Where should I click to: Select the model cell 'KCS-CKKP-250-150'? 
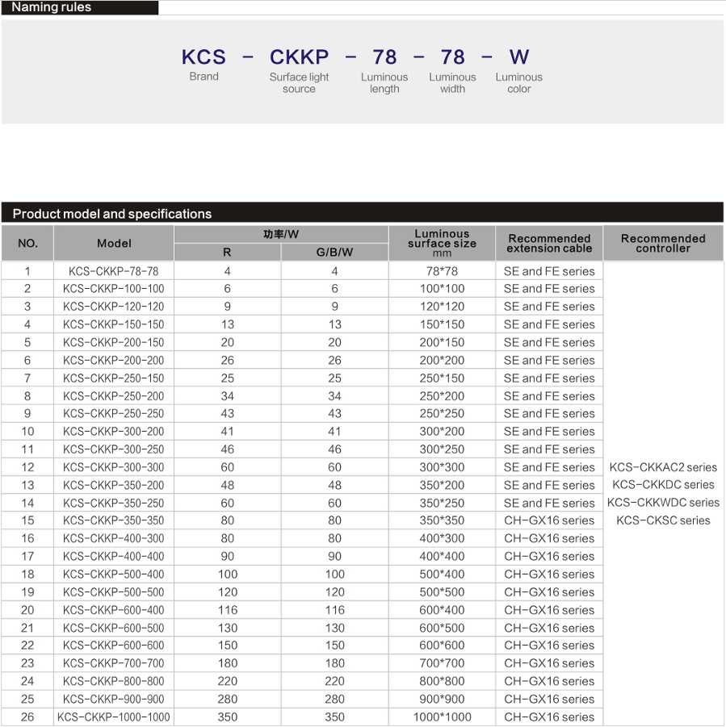pos(114,378)
